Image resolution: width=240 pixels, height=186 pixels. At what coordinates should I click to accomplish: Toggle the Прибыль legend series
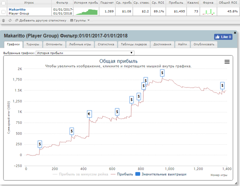(x=122, y=174)
